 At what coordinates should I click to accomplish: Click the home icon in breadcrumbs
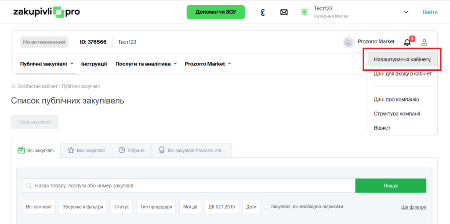14,86
